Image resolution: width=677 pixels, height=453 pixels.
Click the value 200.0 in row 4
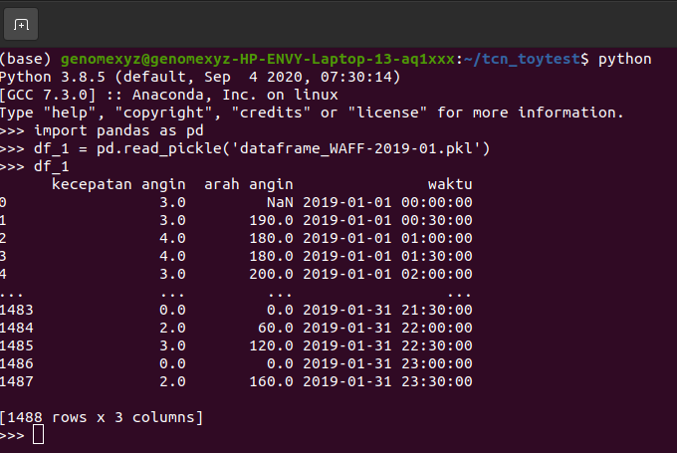click(x=271, y=274)
